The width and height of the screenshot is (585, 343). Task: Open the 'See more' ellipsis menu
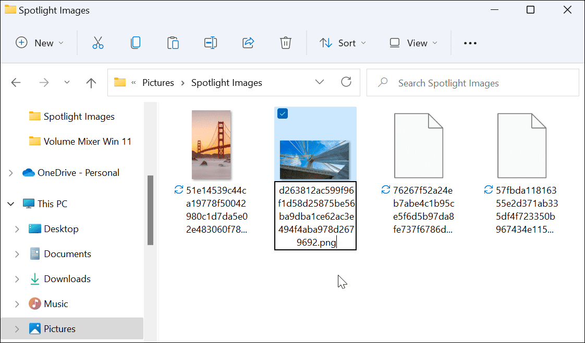[470, 43]
